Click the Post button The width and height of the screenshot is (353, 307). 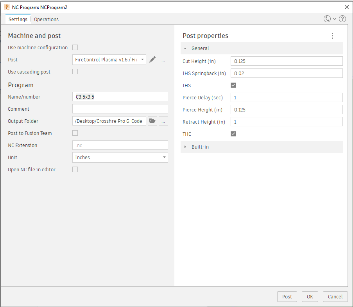click(x=287, y=296)
